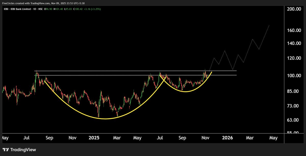Click the Jul label before Sep 2024 on time axis

coord(27,138)
